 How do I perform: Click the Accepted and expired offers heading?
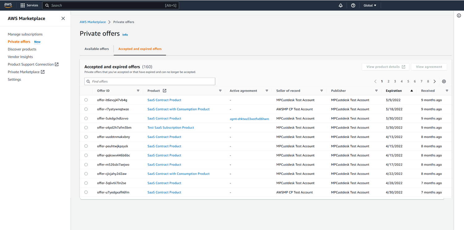coord(112,67)
